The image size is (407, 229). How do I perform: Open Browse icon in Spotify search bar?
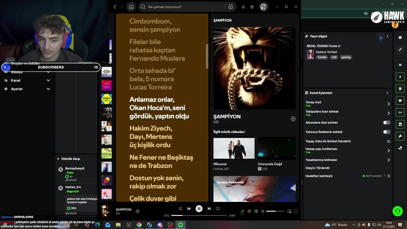[x=231, y=7]
